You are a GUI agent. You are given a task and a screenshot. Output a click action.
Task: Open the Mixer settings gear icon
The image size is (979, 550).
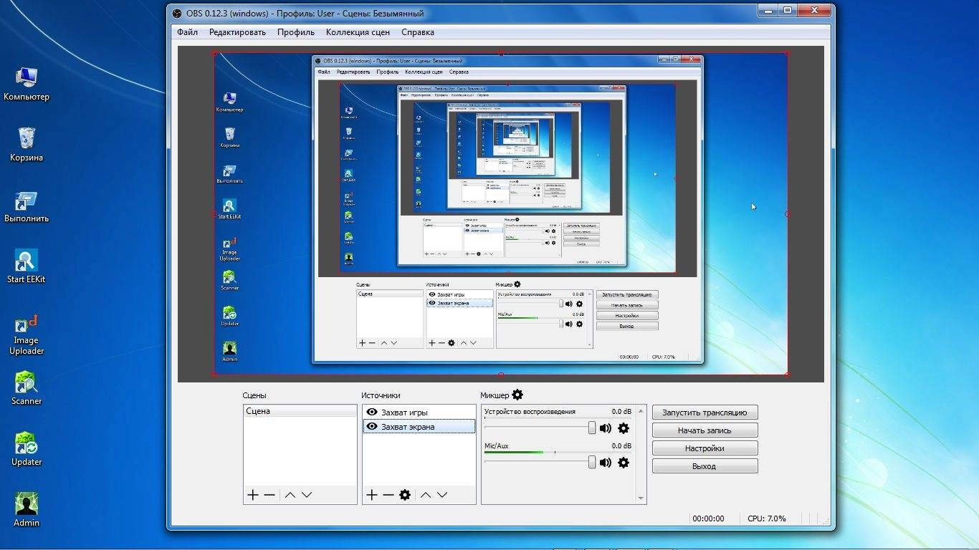coord(517,395)
